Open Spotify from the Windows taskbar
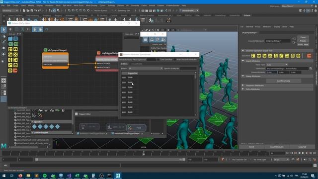The image size is (318, 179). [45, 176]
